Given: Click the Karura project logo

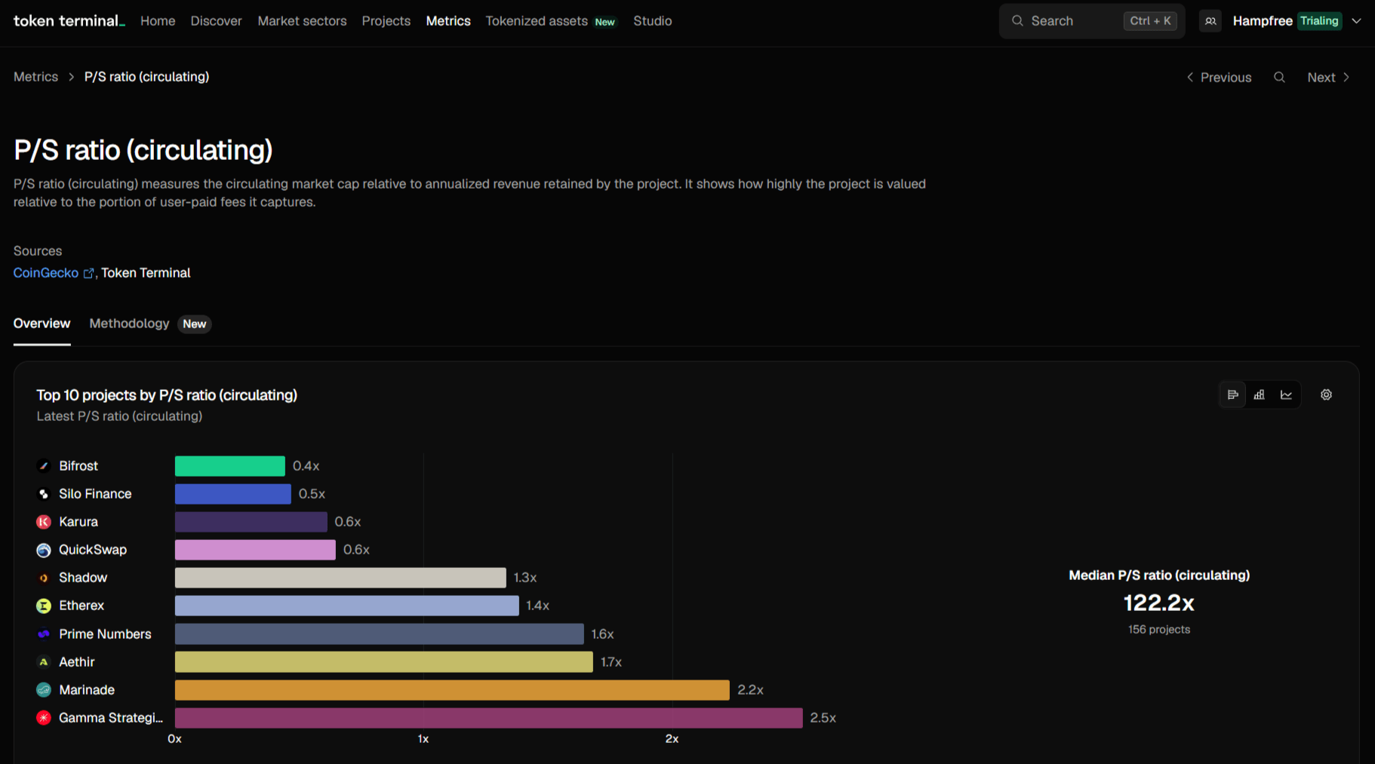Looking at the screenshot, I should pos(44,522).
